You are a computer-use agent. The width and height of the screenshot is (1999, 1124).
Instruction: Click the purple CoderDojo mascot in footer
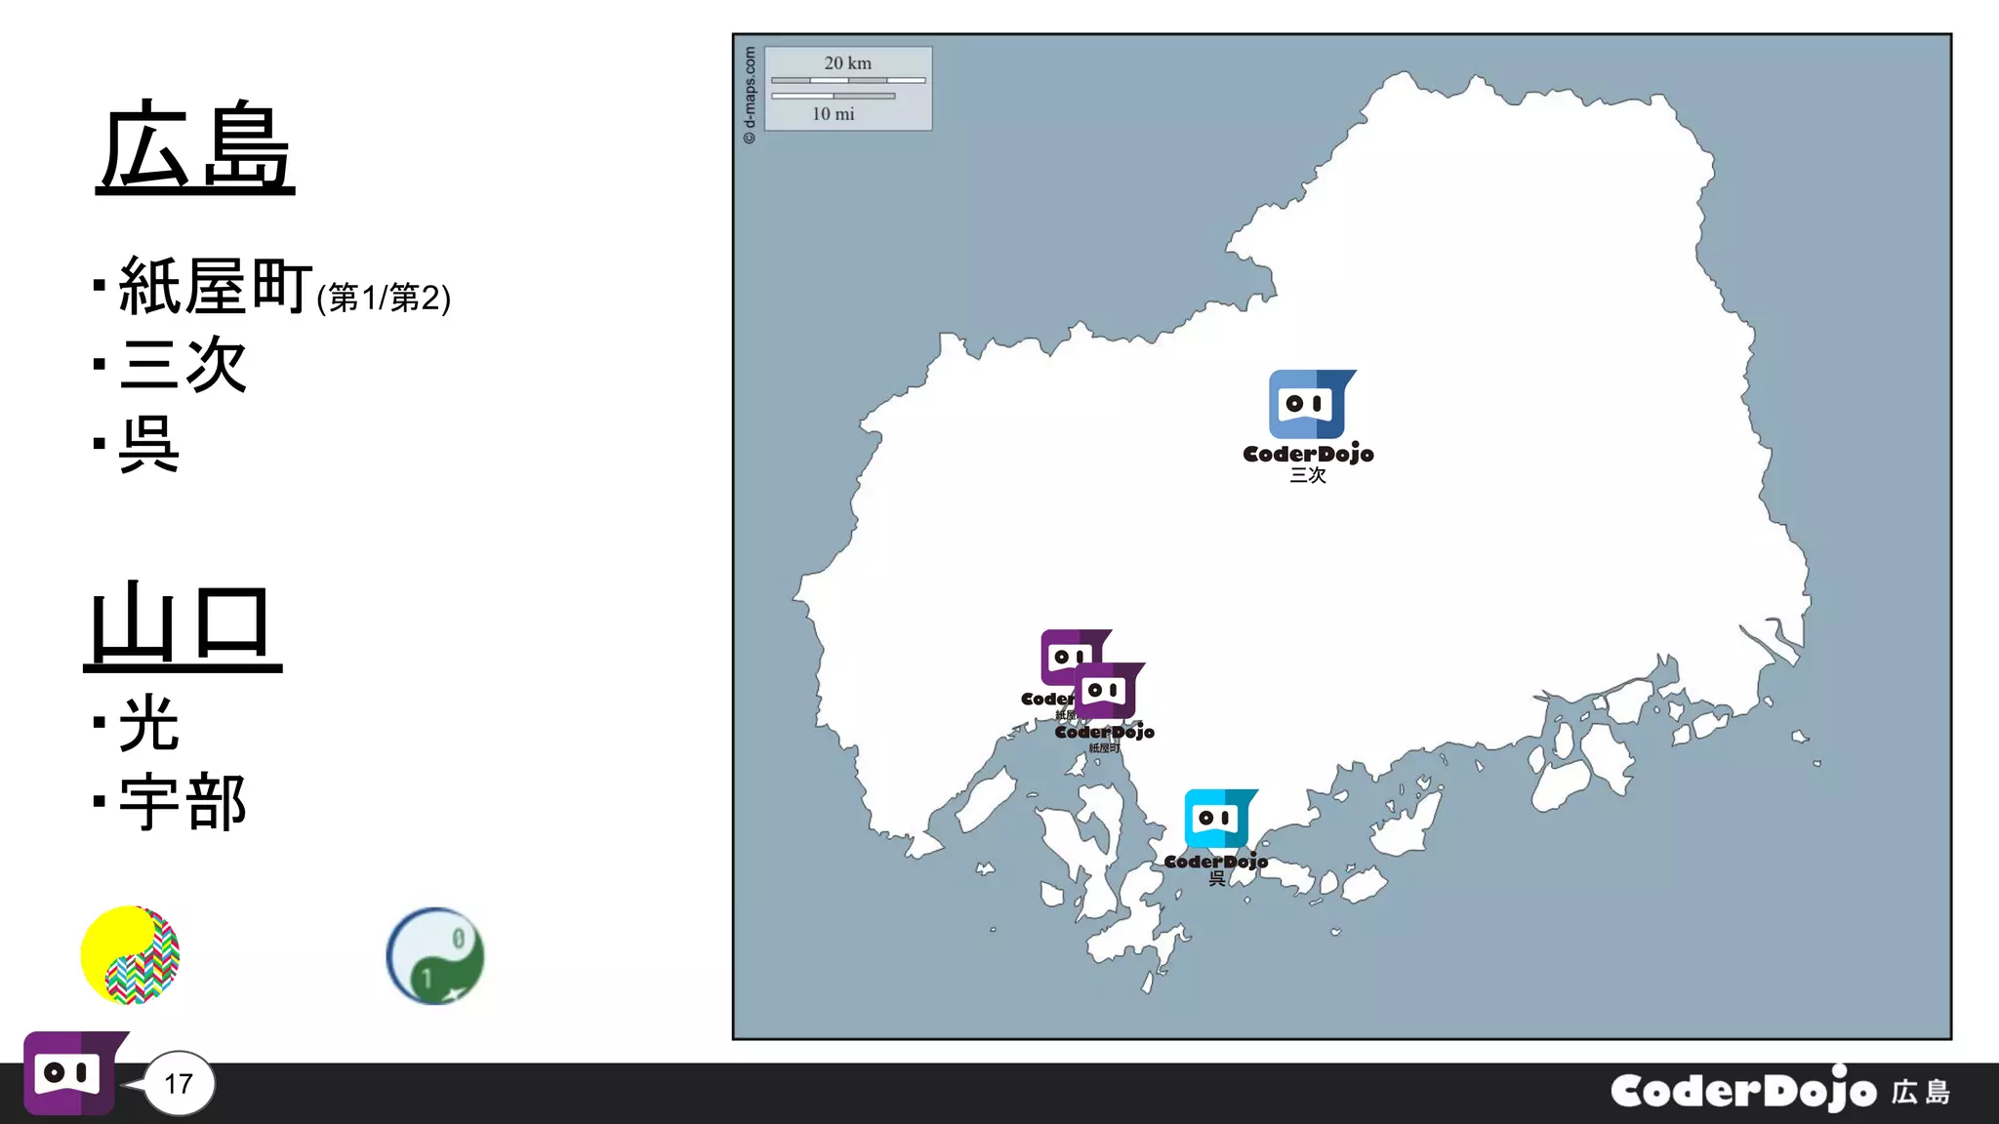pyautogui.click(x=75, y=1072)
